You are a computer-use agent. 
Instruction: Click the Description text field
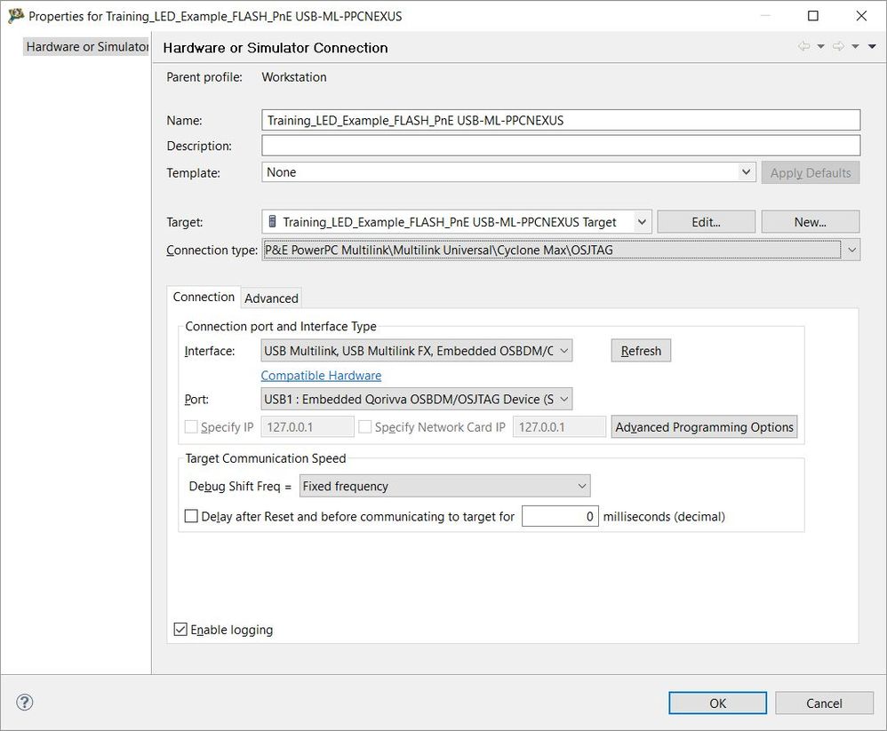point(560,146)
